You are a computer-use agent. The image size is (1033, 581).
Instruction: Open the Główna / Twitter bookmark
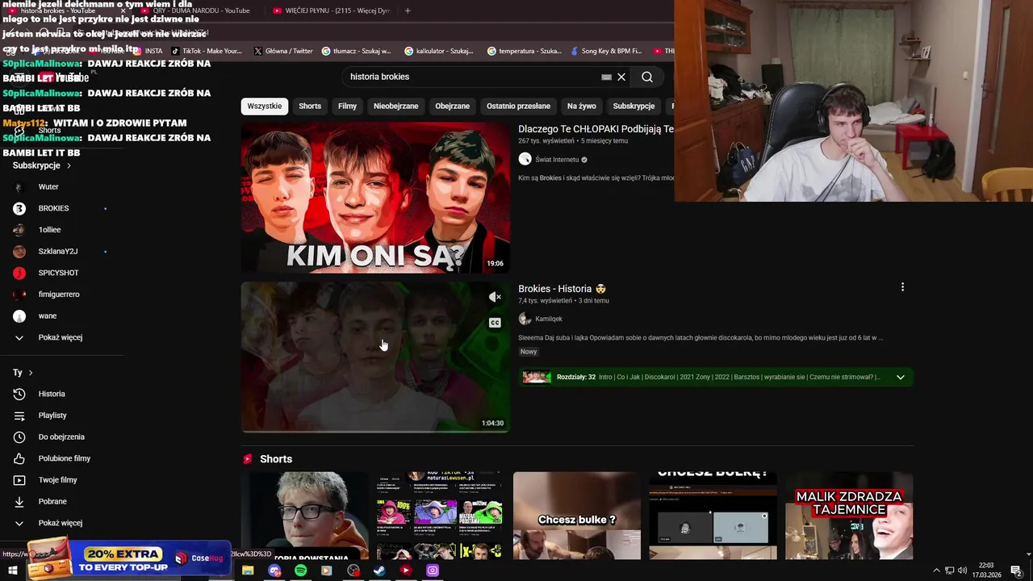coord(283,51)
